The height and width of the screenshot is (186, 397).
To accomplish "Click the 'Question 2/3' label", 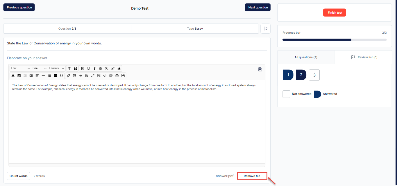I will pos(67,29).
